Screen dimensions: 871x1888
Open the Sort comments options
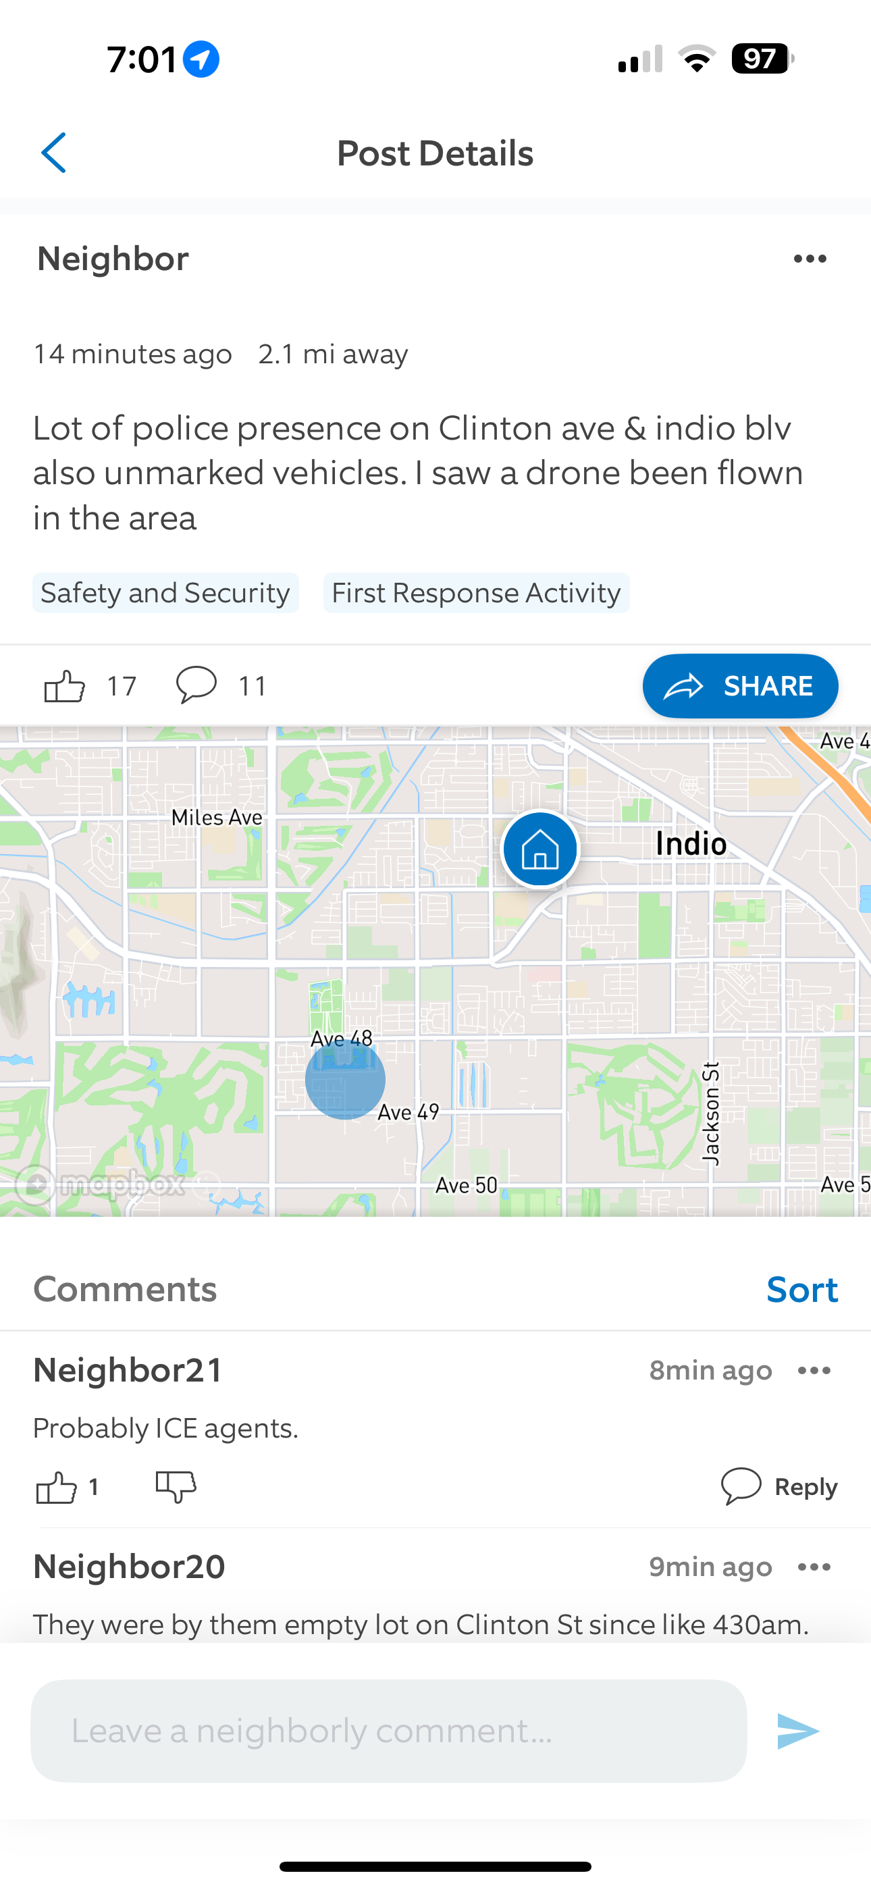(x=802, y=1289)
